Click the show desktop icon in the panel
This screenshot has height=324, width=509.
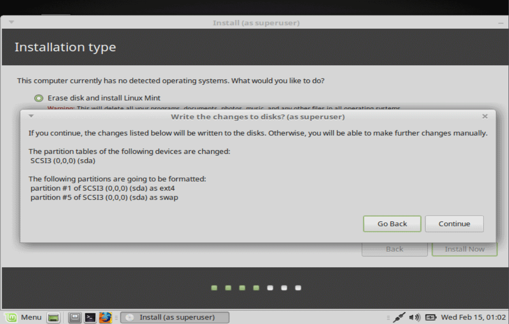click(54, 318)
